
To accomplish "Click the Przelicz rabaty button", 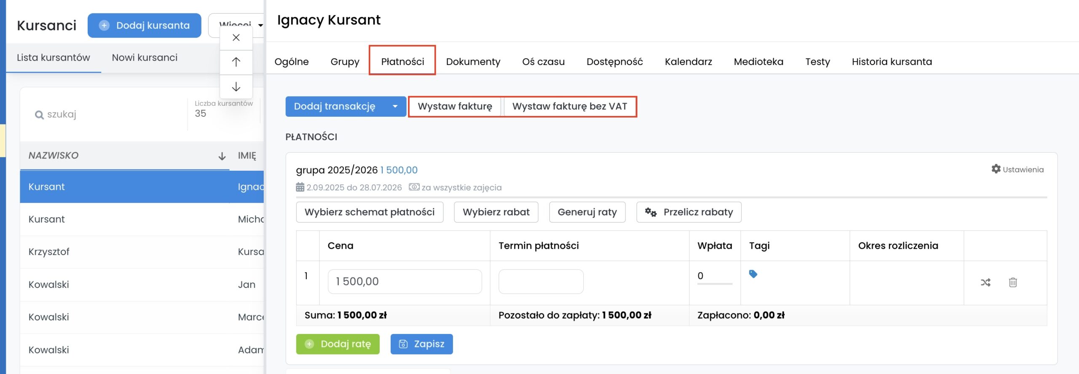I will pos(689,212).
